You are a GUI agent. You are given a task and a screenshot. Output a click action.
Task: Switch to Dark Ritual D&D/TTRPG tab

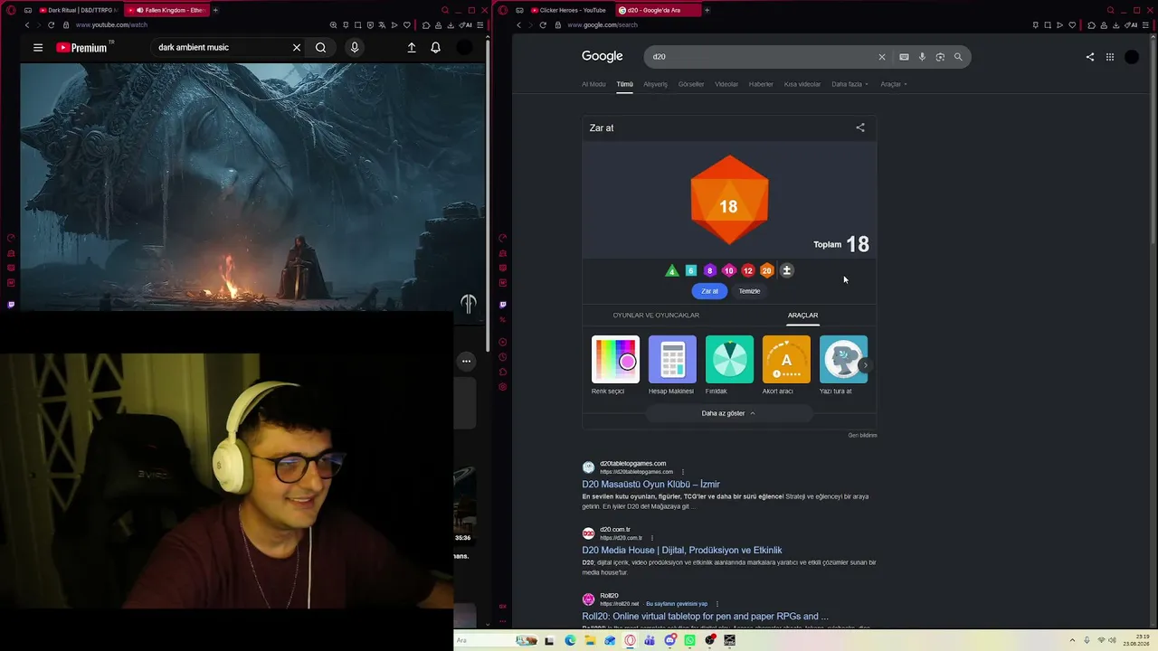pos(79,10)
